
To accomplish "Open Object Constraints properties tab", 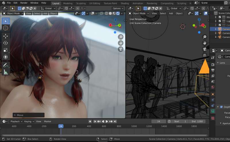I will click(x=213, y=105).
